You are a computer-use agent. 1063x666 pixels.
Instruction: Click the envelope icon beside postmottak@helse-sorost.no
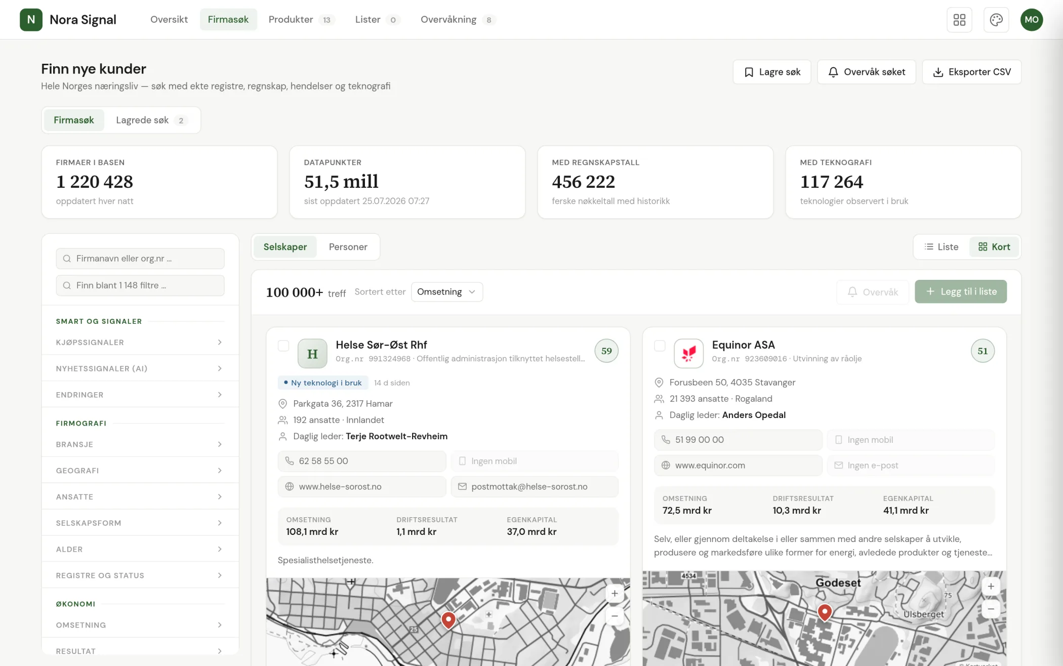tap(462, 486)
